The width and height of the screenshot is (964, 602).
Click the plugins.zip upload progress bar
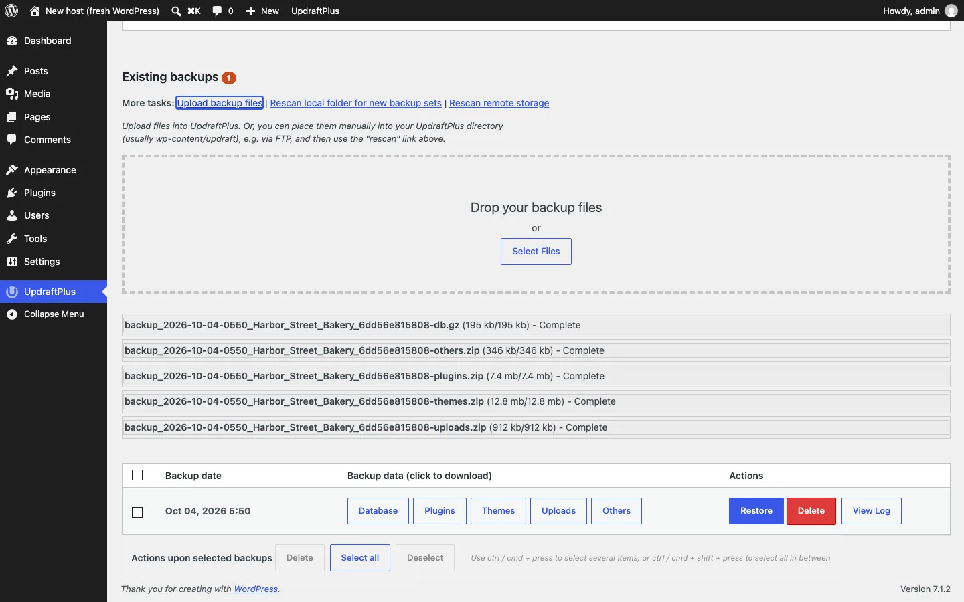coord(536,376)
